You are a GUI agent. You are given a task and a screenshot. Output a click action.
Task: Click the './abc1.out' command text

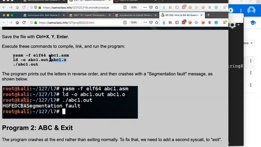tap(25, 65)
